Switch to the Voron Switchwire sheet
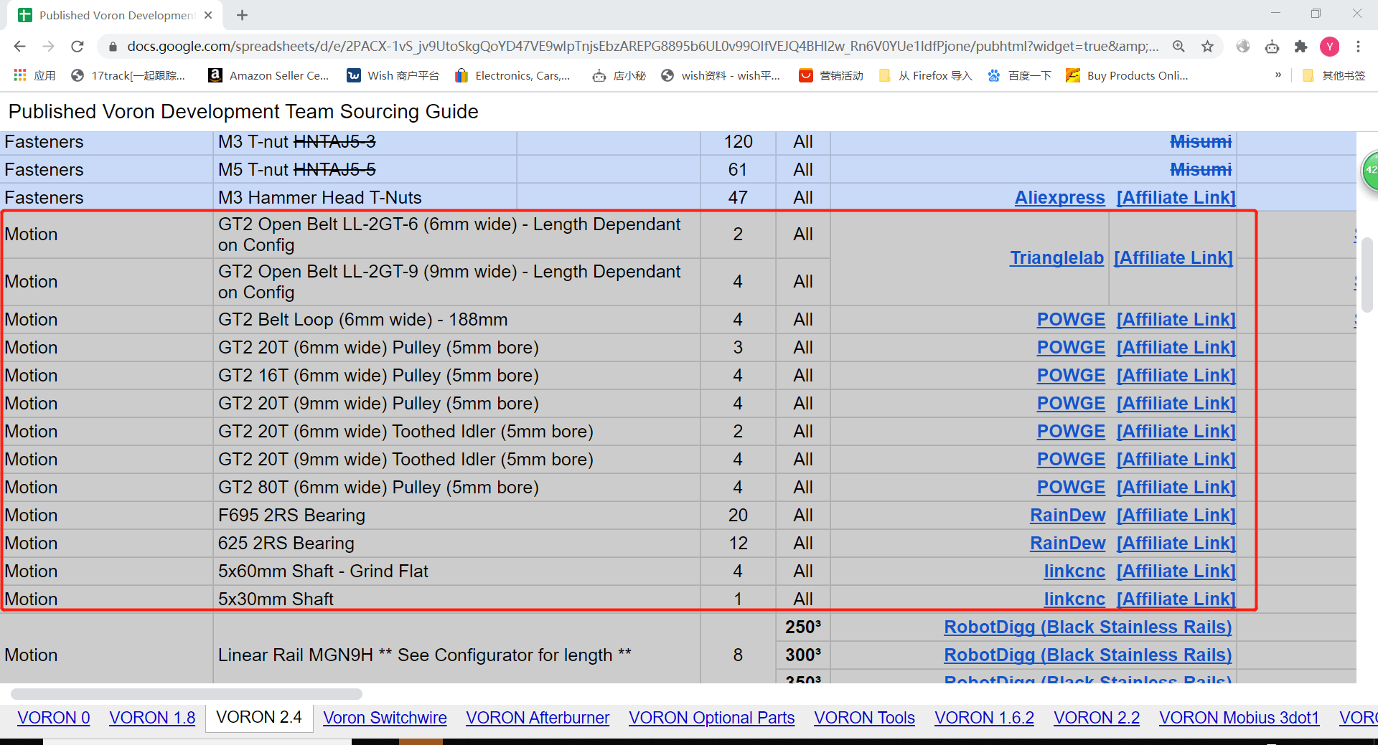Image resolution: width=1378 pixels, height=745 pixels. coord(385,718)
